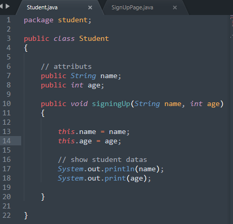Click 'System' on line 17

[71, 169]
